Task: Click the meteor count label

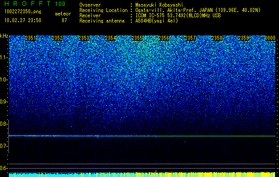Action: (x=63, y=14)
